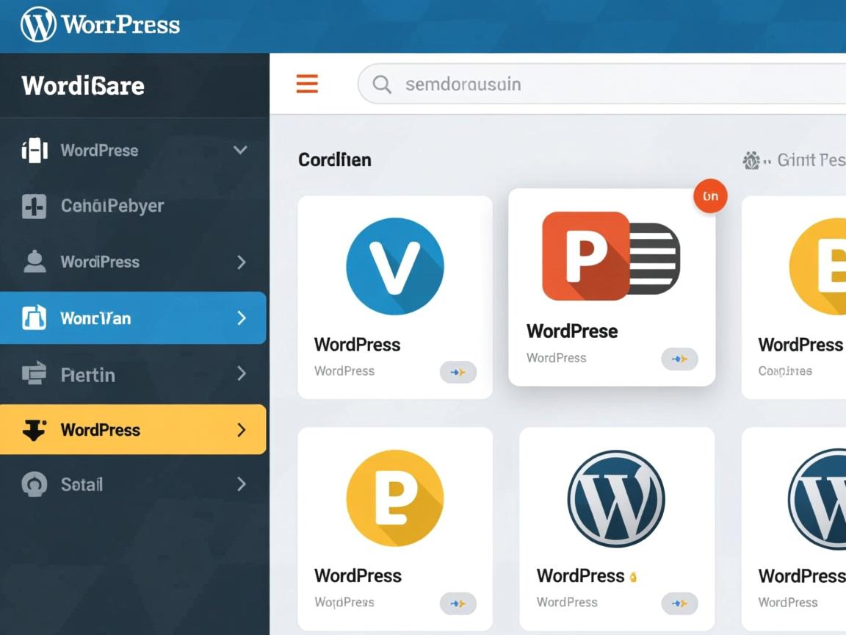846x635 pixels.
Task: Click the gear icon beside Gint Pes
Action: point(751,160)
